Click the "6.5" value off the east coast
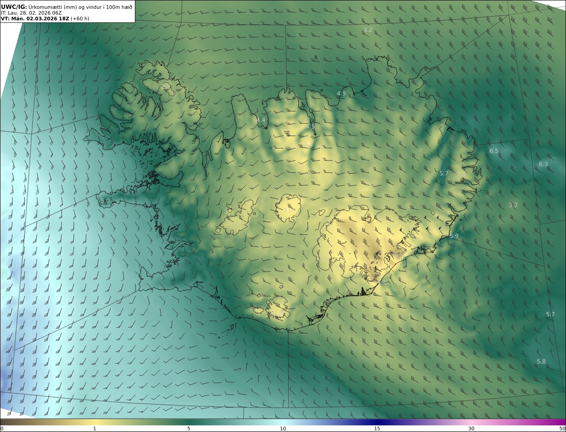Screen dimensions: 566x432 click(493, 151)
